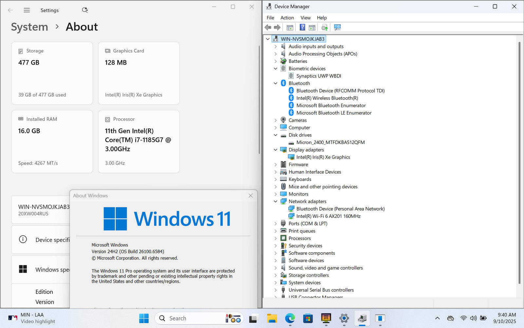The width and height of the screenshot is (524, 328).
Task: Expand the Keyboards node
Action: (x=275, y=179)
